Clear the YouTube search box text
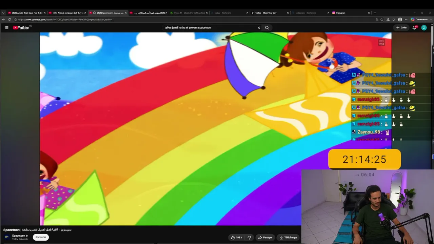Image resolution: width=434 pixels, height=244 pixels. (259, 28)
